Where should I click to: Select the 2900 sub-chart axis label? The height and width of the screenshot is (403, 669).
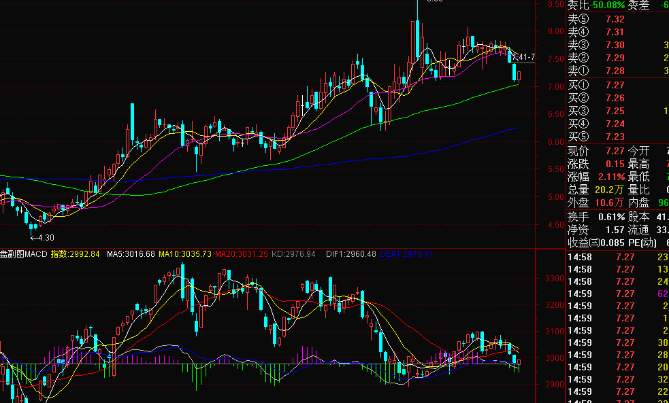point(554,385)
